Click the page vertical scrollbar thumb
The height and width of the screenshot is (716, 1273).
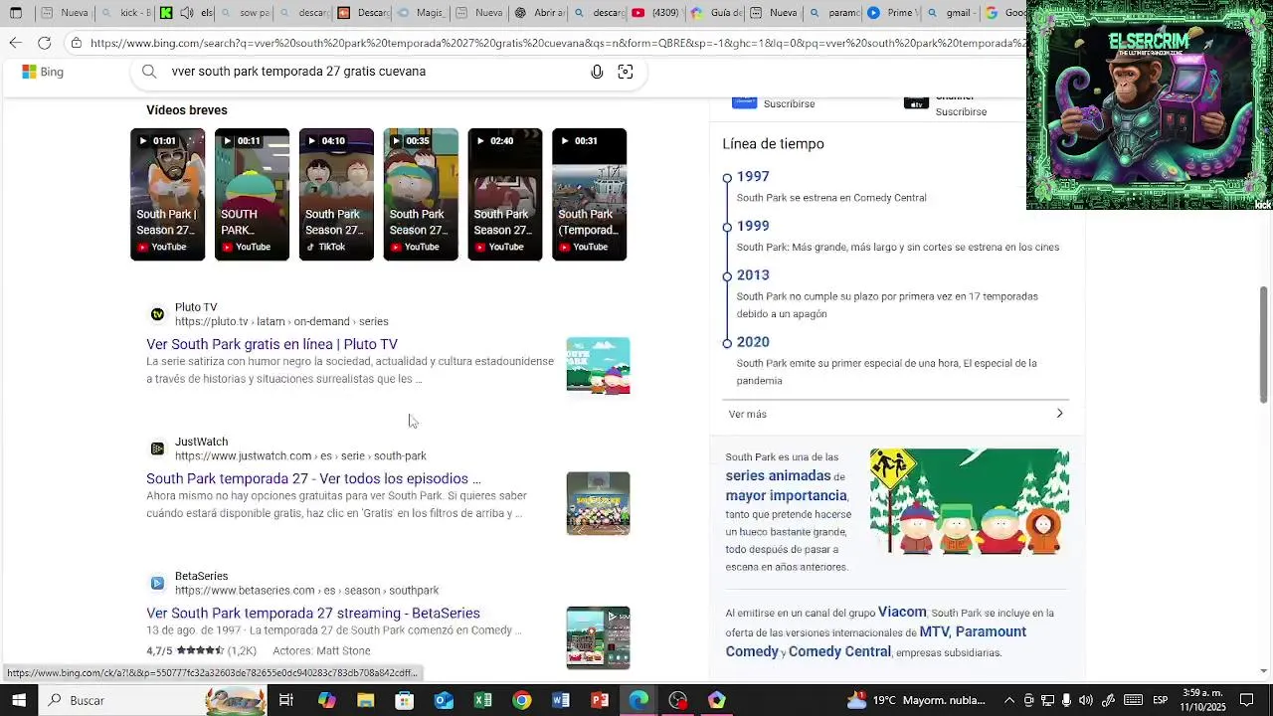click(1264, 344)
